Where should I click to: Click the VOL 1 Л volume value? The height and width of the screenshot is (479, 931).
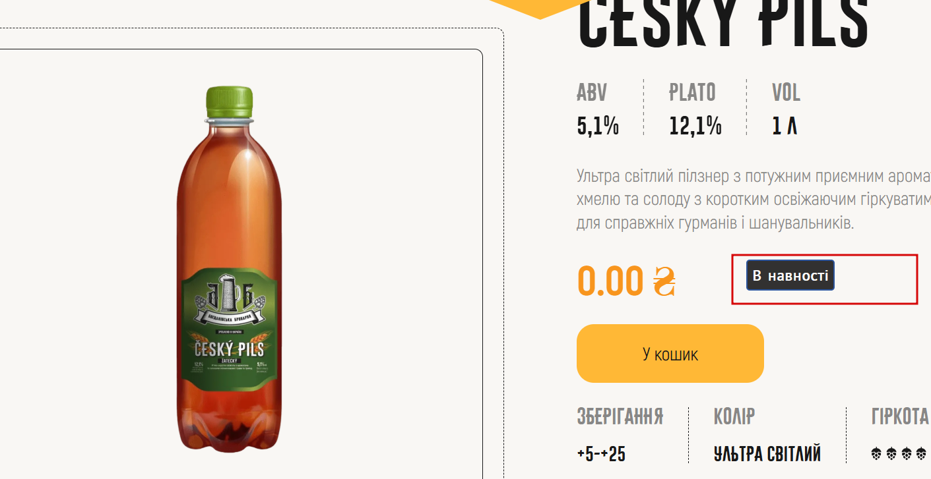[785, 125]
